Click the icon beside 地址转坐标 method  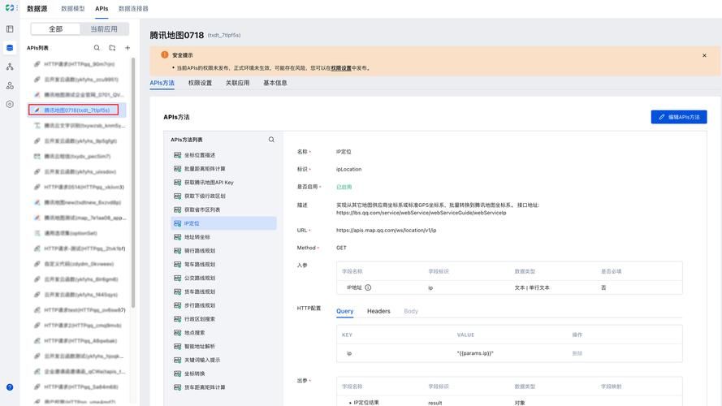coord(177,237)
